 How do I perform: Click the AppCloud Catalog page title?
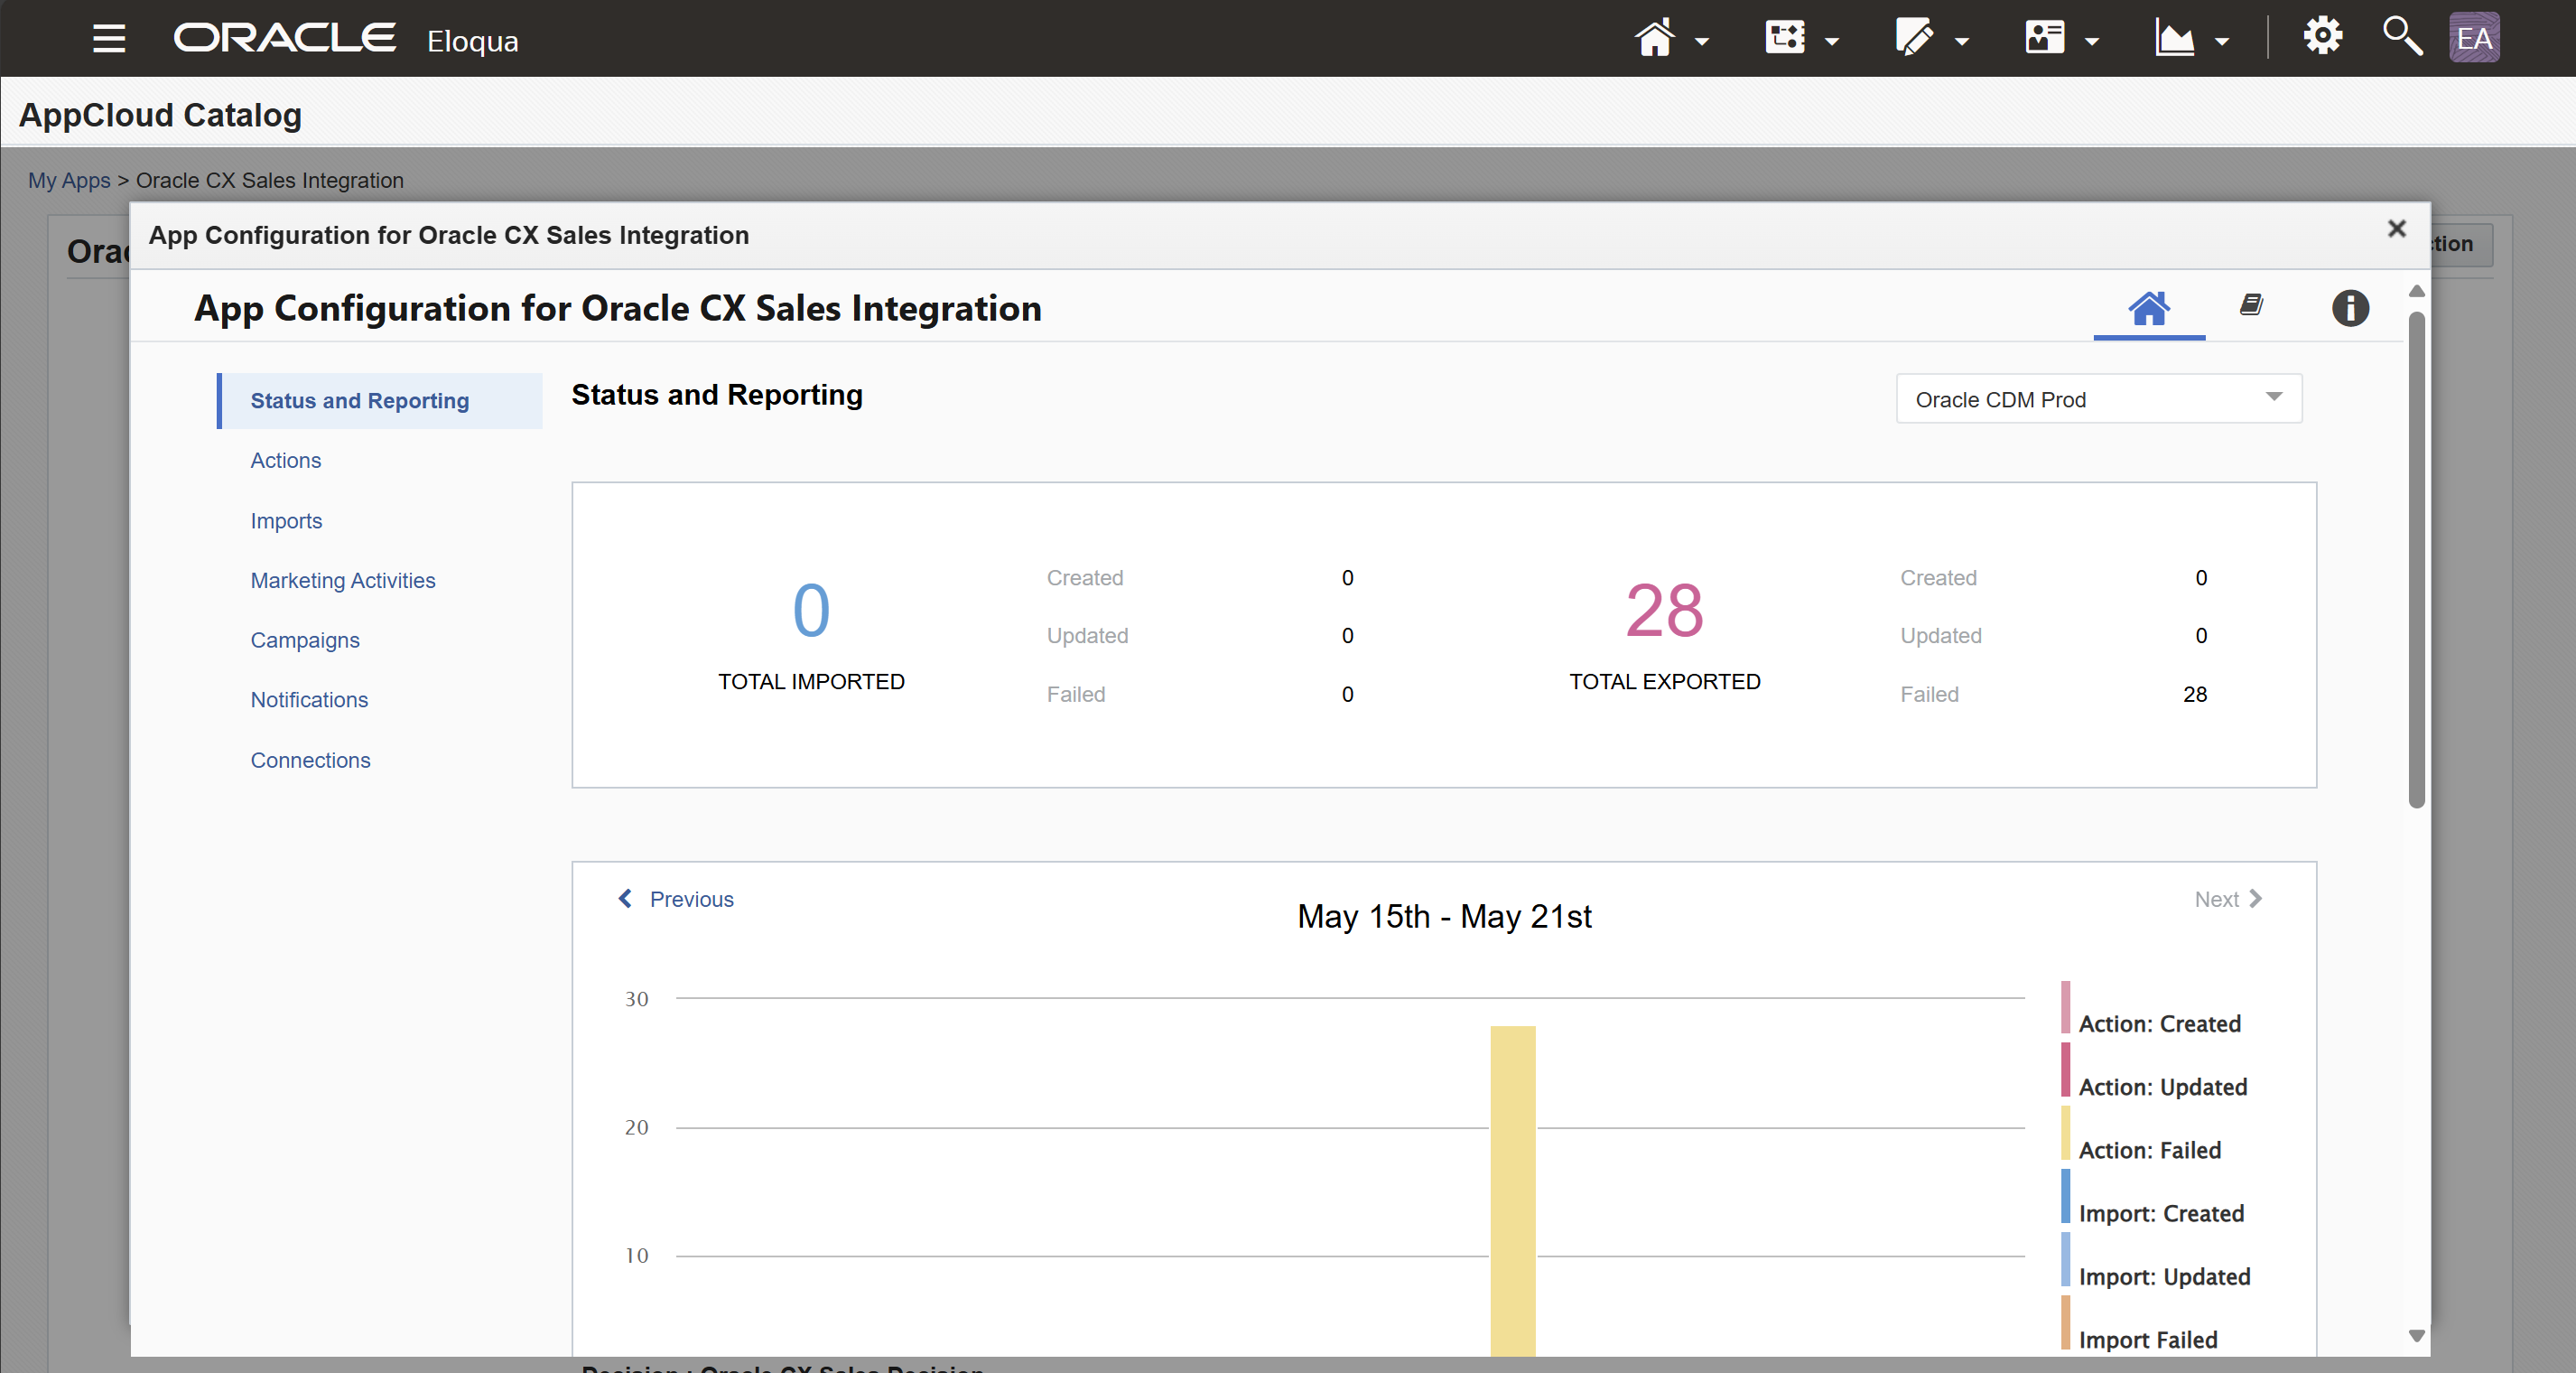tap(160, 115)
